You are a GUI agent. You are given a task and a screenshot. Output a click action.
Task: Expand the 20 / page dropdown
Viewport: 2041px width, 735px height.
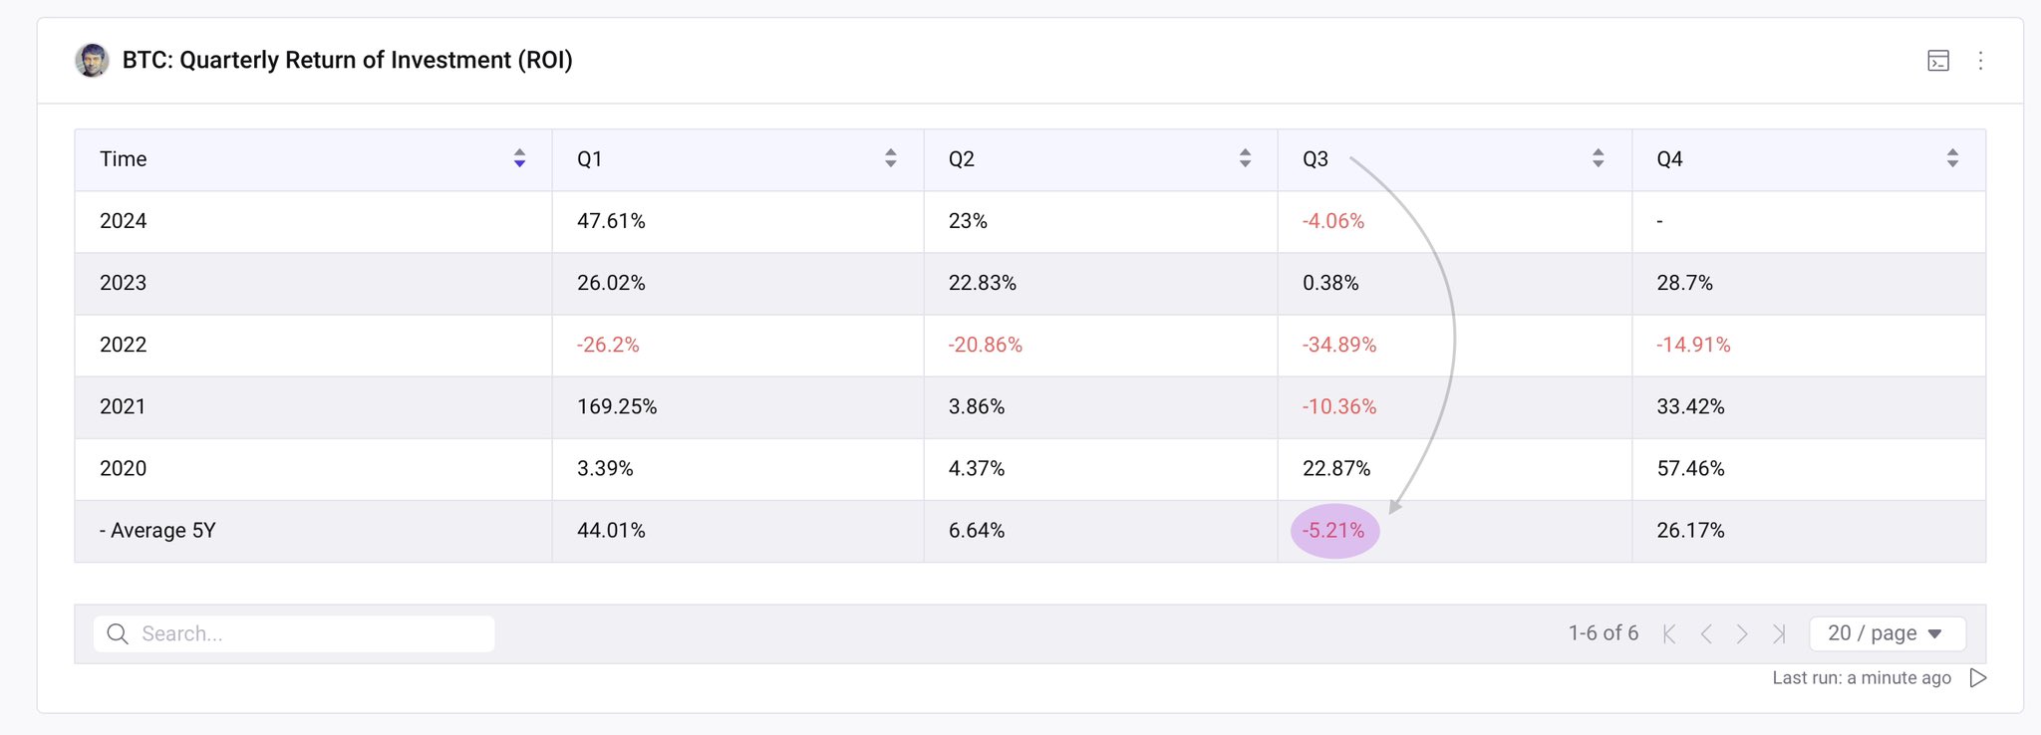click(1887, 633)
